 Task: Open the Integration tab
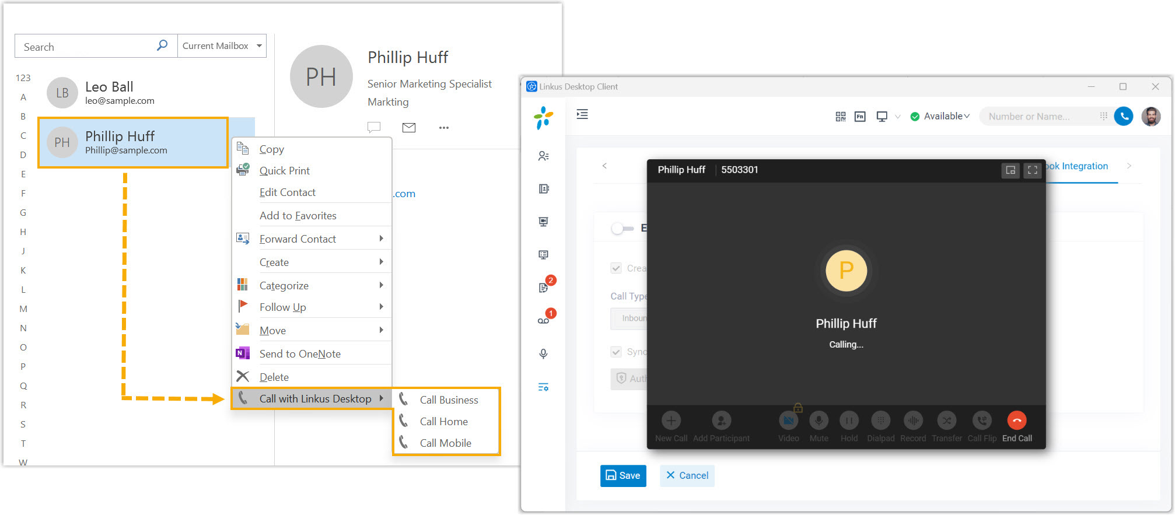(1078, 166)
